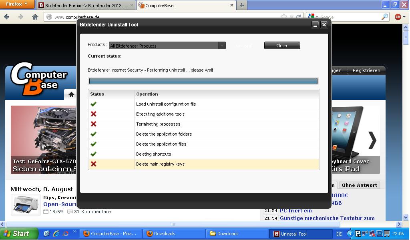The image size is (410, 240).
Task: Go forward in Firefox
Action: point(21,17)
